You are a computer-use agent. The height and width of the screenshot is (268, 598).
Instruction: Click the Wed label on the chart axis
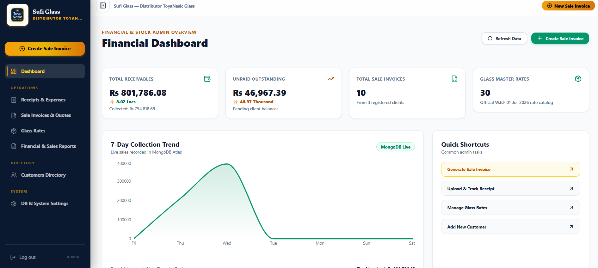[227, 243]
